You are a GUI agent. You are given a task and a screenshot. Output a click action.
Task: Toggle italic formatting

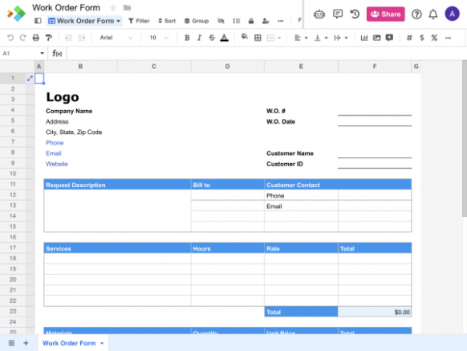pos(199,38)
